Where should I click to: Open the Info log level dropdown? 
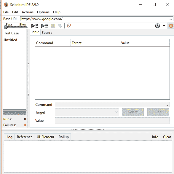pyautogui.click(x=156, y=137)
